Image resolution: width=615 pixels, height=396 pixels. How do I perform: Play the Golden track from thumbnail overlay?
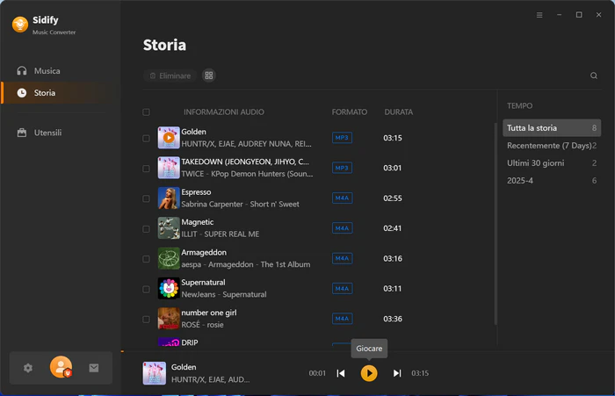click(169, 138)
